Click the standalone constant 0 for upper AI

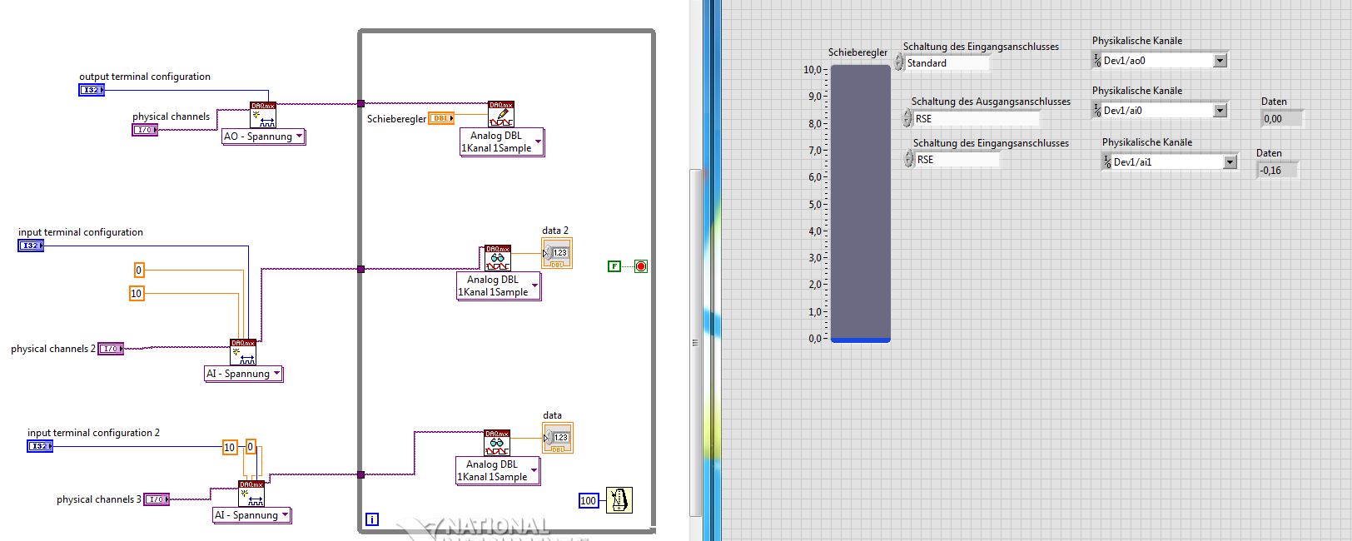point(139,270)
